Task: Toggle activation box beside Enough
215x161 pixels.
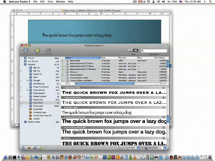Action: pos(21,80)
